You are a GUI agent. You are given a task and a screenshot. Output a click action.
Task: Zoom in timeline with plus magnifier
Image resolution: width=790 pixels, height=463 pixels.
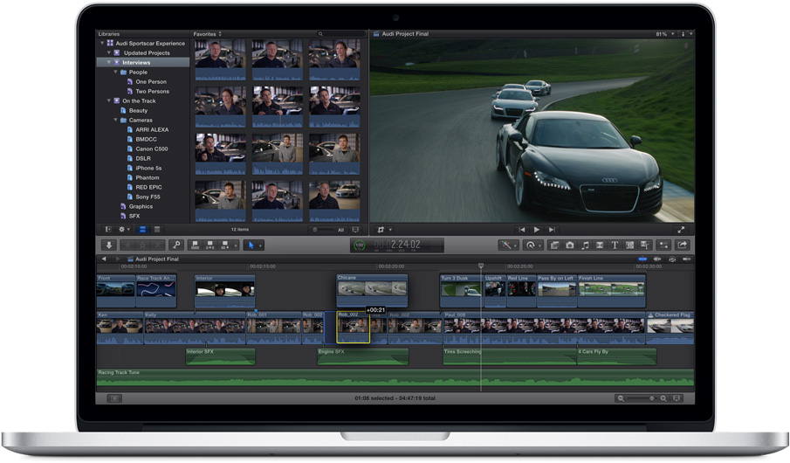click(x=663, y=398)
